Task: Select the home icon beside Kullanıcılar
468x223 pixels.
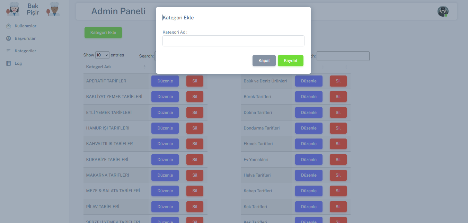Action: coord(8,26)
